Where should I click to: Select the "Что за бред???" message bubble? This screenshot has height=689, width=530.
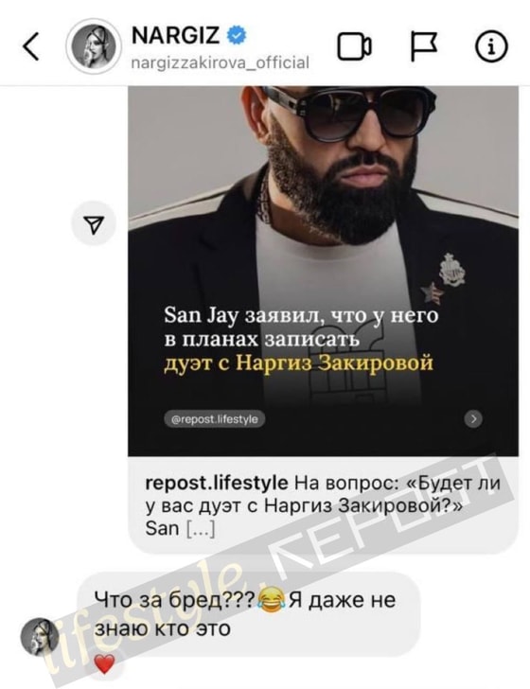(249, 614)
